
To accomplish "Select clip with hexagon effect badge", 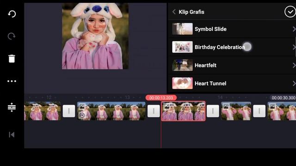I will [x=111, y=111].
